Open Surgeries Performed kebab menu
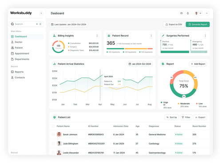 tap(205, 35)
